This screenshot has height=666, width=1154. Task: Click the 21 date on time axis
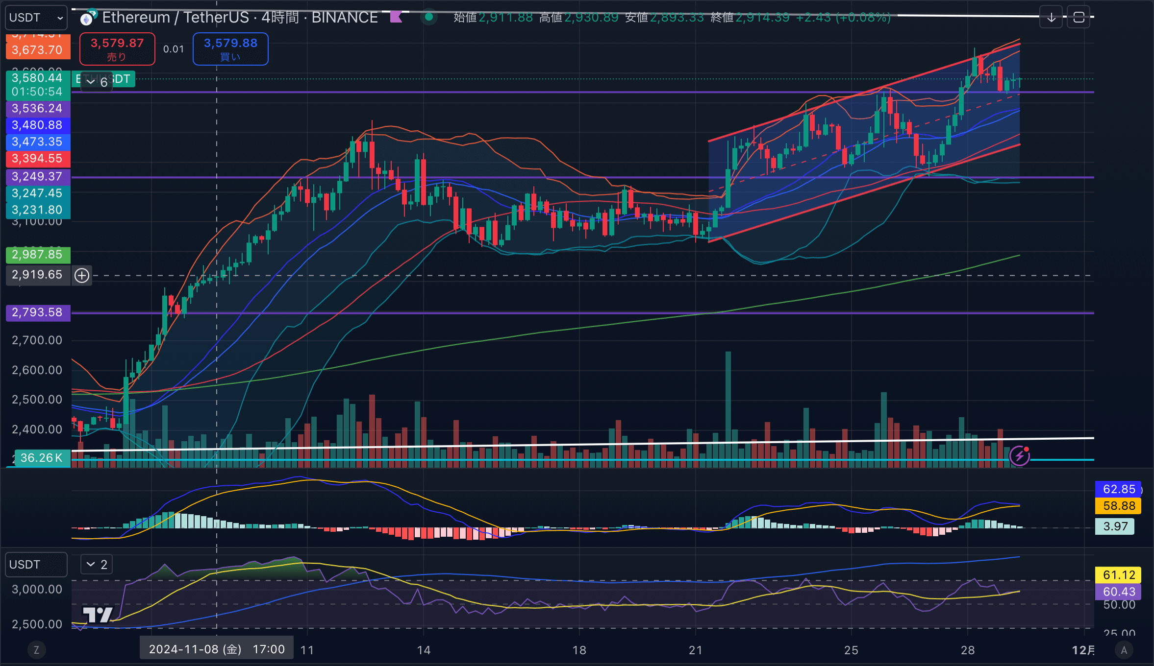[696, 650]
